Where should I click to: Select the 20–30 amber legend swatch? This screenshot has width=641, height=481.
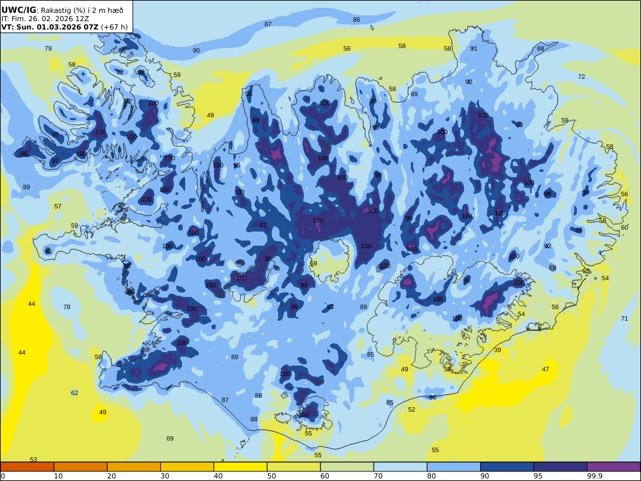(134, 467)
